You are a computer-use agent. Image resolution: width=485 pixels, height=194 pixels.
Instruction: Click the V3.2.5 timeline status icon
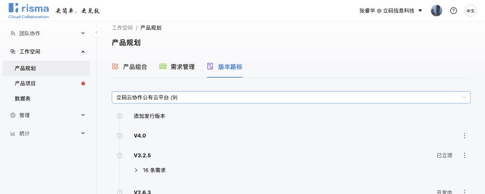(120, 155)
